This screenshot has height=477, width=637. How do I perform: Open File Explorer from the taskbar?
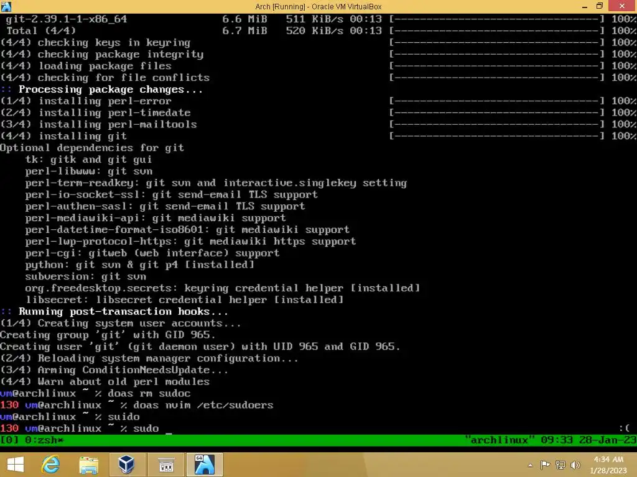tap(88, 465)
